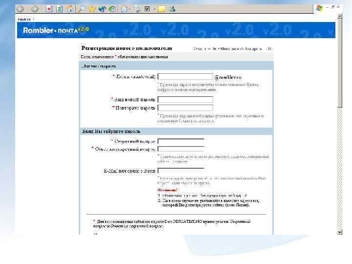Focus the secret question input field
This screenshot has width=352, height=264.
click(x=181, y=141)
